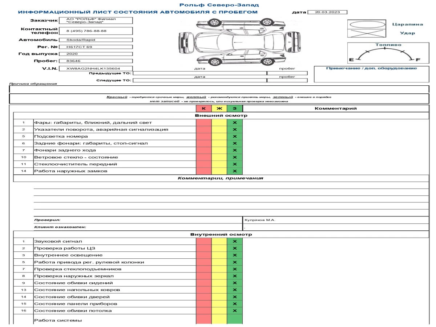Screen dimensions: 436x327
Task: Select the Пробег field with 83646
Action: point(96,61)
